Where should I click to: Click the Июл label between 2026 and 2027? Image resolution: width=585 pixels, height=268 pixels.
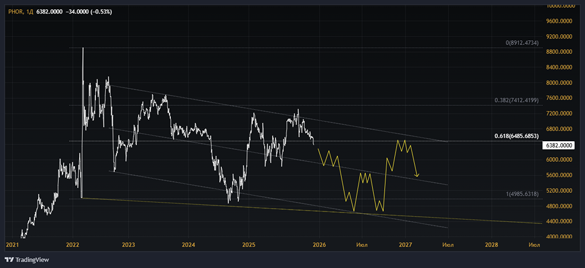(363, 245)
